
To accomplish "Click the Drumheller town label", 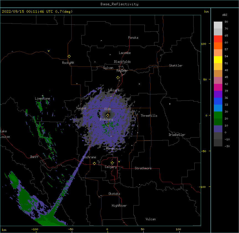I will [x=177, y=135].
